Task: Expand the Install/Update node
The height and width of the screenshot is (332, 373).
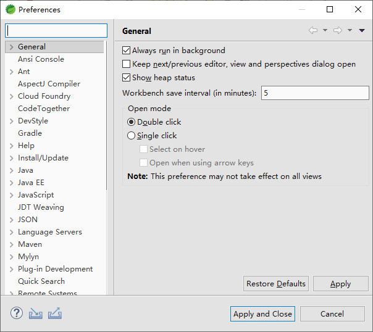Action: coord(11,158)
